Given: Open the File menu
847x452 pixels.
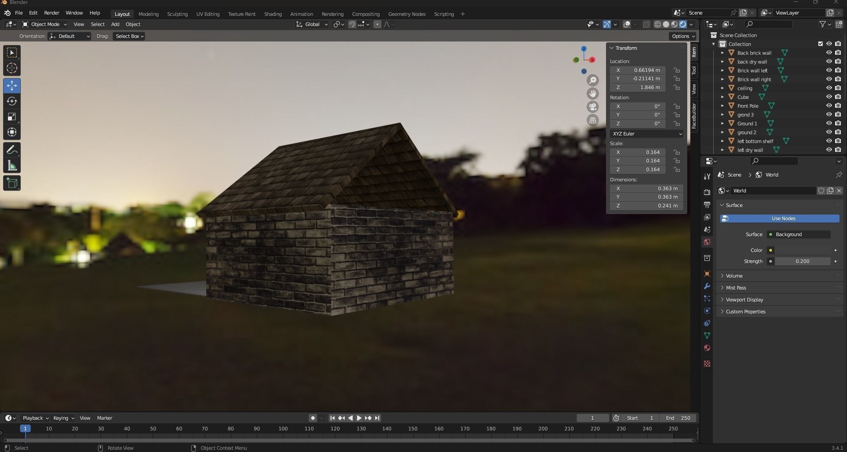Looking at the screenshot, I should point(19,13).
